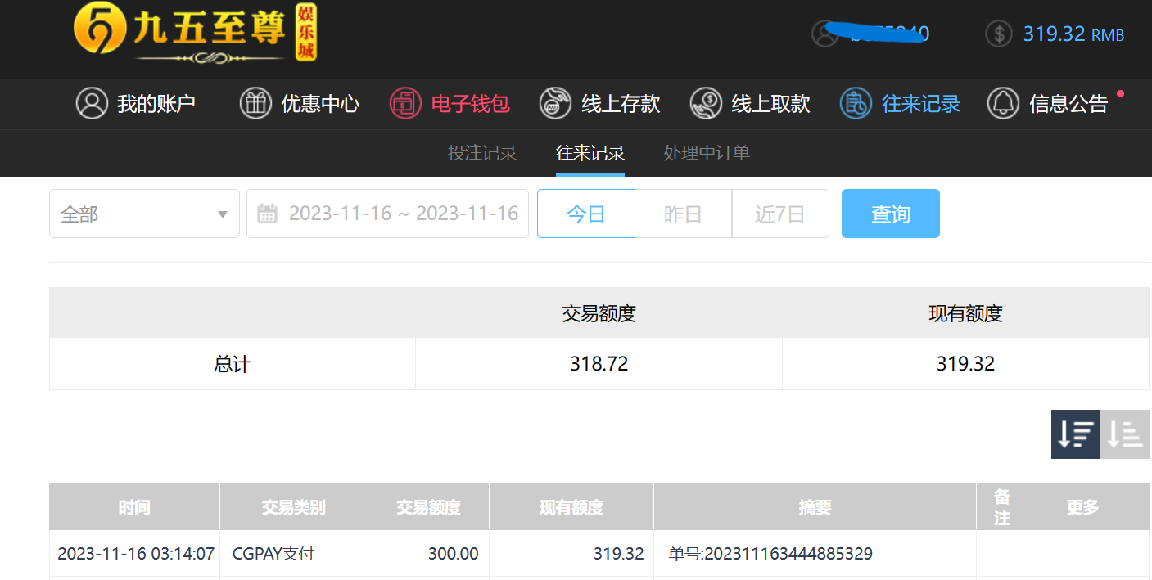Open the date range picker field
This screenshot has width=1152, height=580.
(387, 214)
